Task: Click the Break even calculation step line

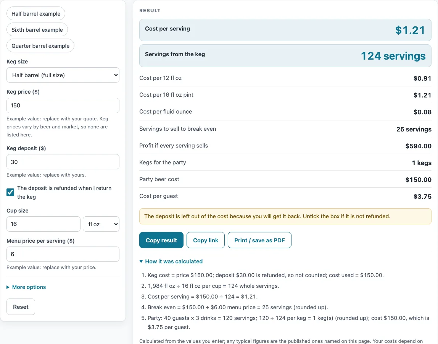Action: (238, 307)
